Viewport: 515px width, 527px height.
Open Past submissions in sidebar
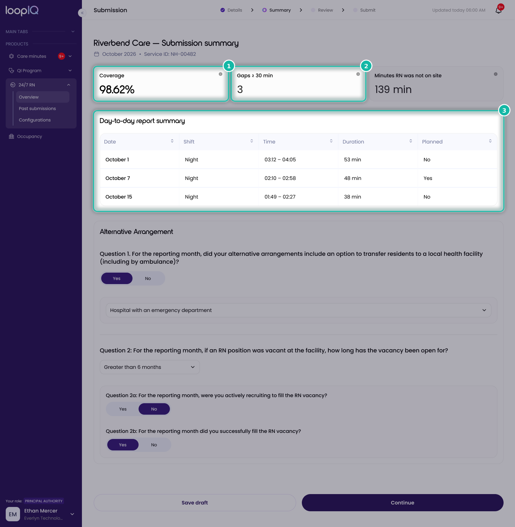coord(38,108)
